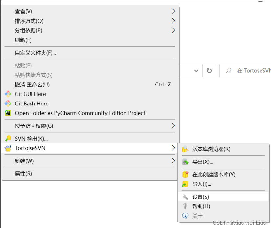Choose 刷新(E) to refresh folder
Image resolution: width=271 pixels, height=228 pixels.
pos(90,40)
